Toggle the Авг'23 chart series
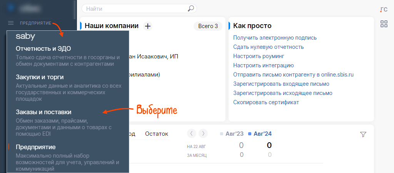 coord(232,134)
